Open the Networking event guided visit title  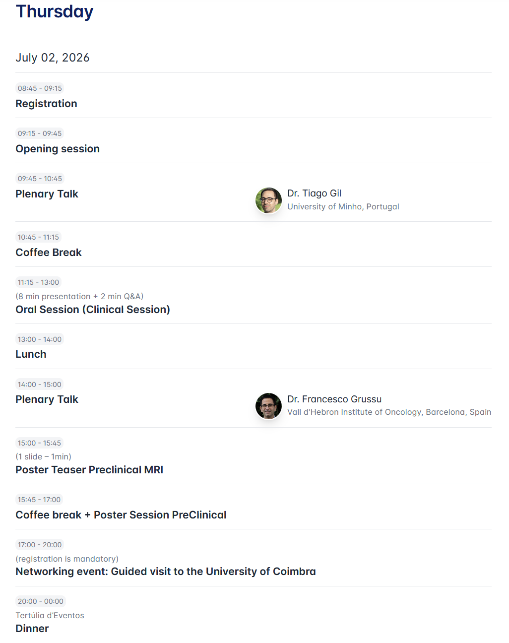[x=165, y=572]
